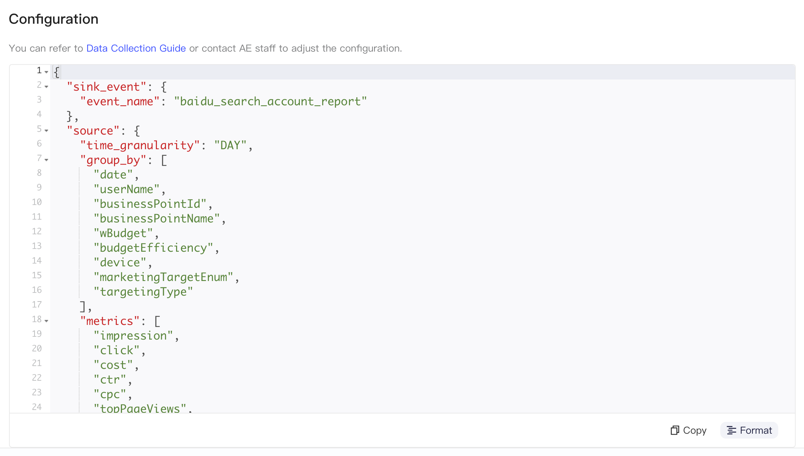Collapse the group_by array fold arrow on line 7
Image resolution: width=804 pixels, height=456 pixels.
point(46,160)
